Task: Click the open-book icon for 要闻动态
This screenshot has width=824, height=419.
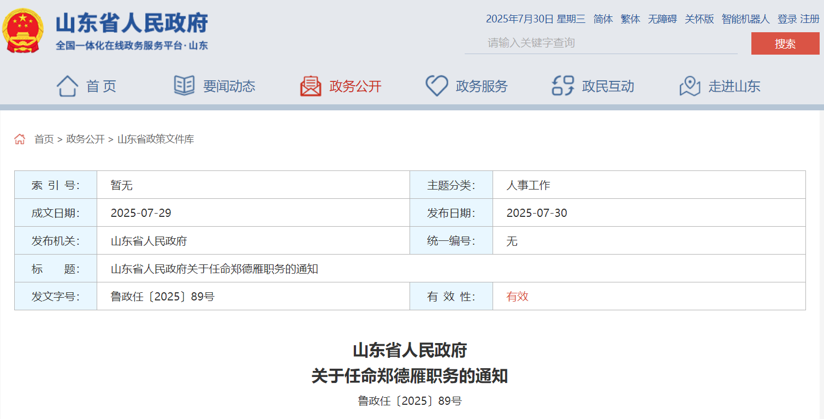Action: point(184,86)
